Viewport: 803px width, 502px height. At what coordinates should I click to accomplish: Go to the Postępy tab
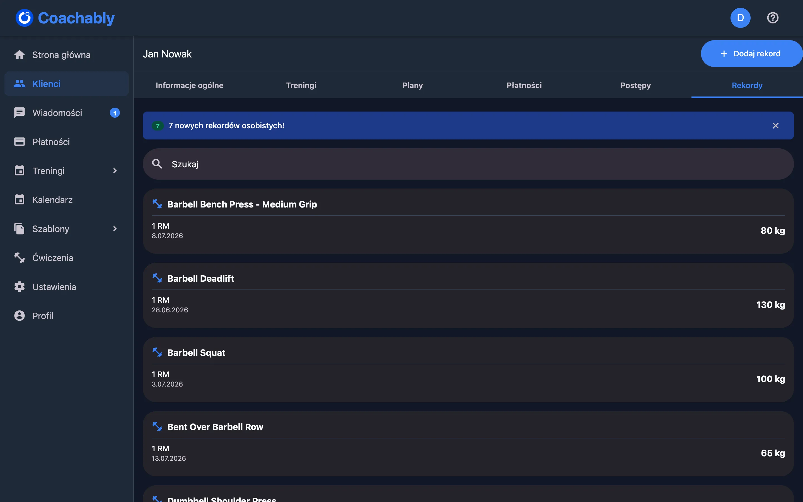pyautogui.click(x=635, y=85)
